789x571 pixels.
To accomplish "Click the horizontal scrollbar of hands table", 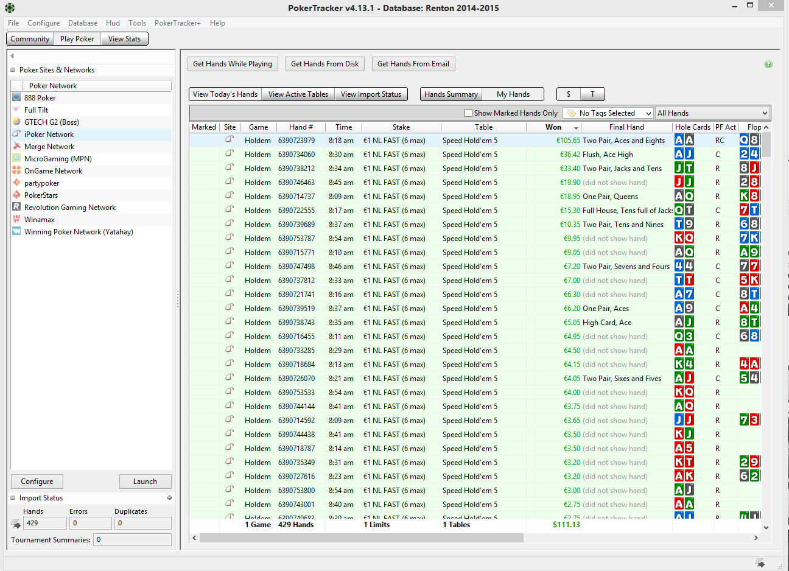I will (361, 538).
